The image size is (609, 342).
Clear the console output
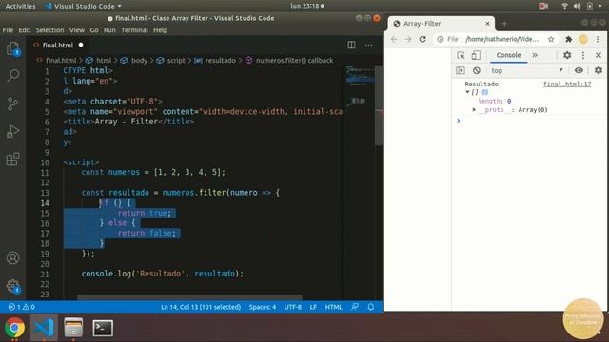click(x=477, y=70)
